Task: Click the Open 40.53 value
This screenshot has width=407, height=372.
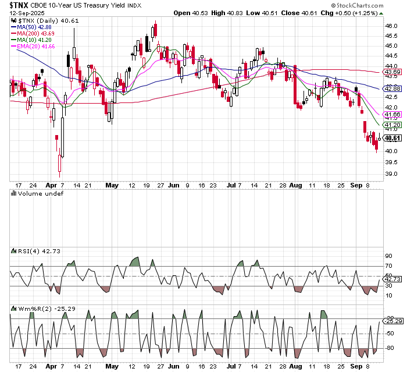Action: (x=191, y=13)
